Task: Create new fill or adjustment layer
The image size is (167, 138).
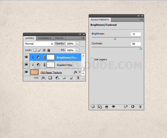Action: (57, 78)
